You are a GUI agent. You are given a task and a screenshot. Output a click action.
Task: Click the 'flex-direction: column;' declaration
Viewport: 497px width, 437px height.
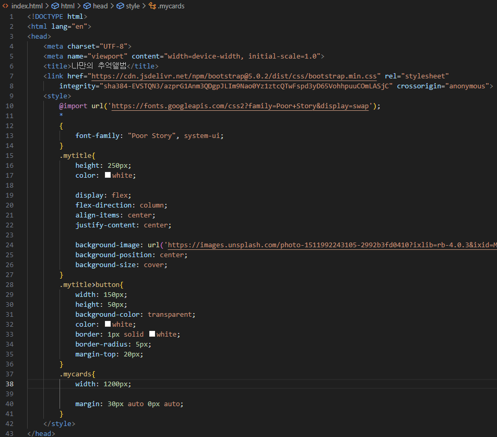coord(121,205)
